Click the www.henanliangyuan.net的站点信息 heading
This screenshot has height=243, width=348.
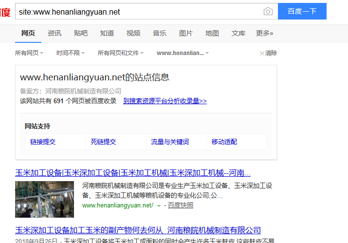[95, 77]
